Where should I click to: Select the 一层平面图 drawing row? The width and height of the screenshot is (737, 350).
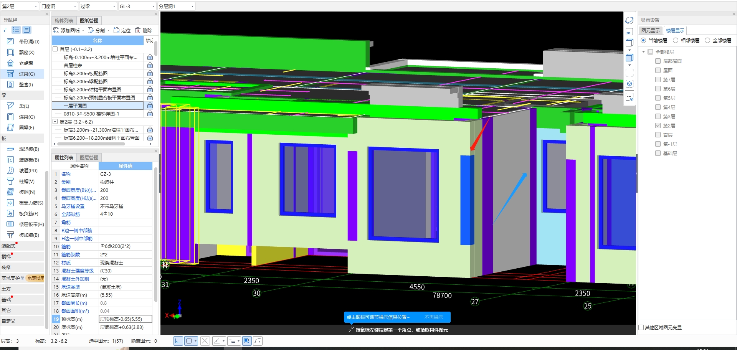click(x=97, y=106)
